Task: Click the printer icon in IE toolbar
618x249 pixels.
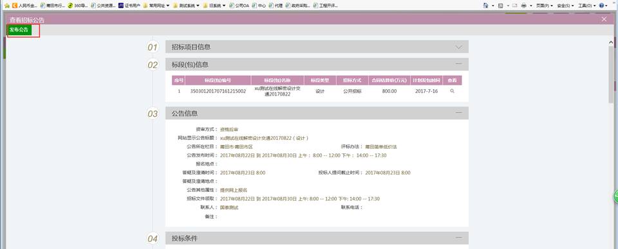Action: coord(524,6)
